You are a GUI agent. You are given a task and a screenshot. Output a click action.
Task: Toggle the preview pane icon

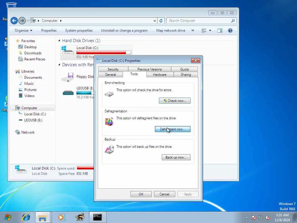[220, 30]
